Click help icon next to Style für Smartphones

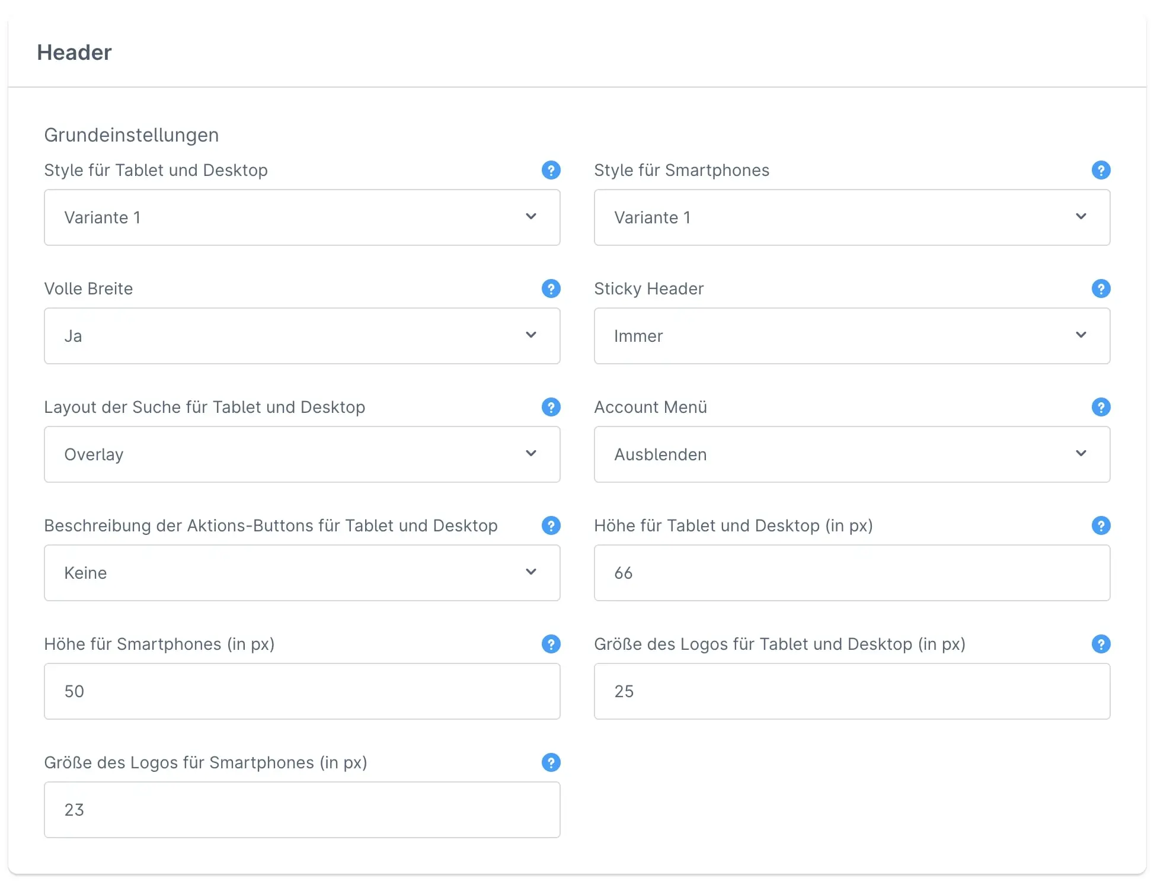[x=1101, y=170]
